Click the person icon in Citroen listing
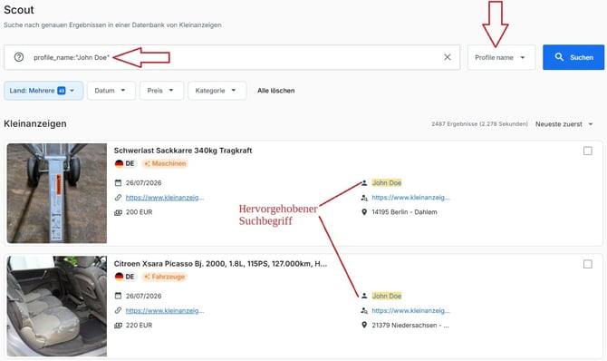Viewport: 607px width, 361px height. point(364,296)
